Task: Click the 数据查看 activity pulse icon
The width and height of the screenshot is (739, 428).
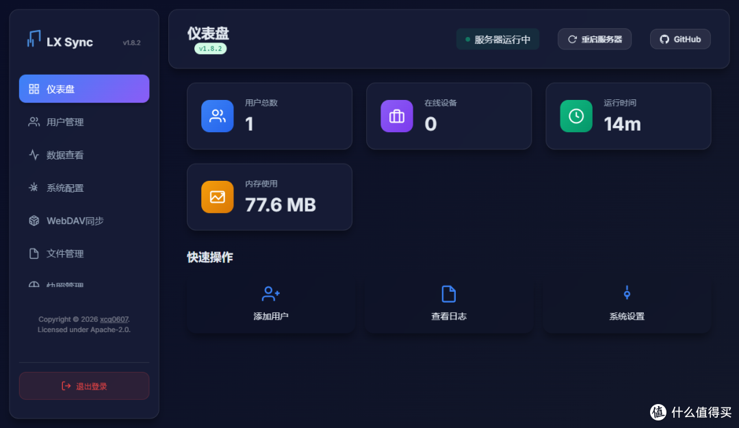Action: click(34, 155)
